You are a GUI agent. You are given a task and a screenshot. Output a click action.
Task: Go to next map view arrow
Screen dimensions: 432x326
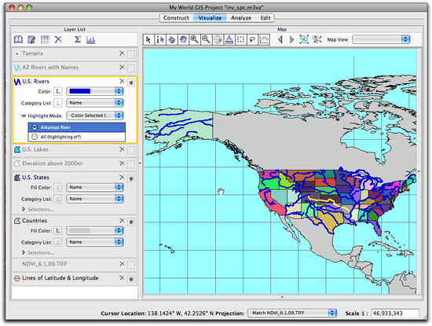pyautogui.click(x=291, y=40)
